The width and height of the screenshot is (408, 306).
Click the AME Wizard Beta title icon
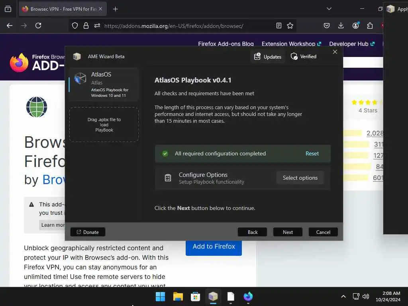click(x=77, y=56)
